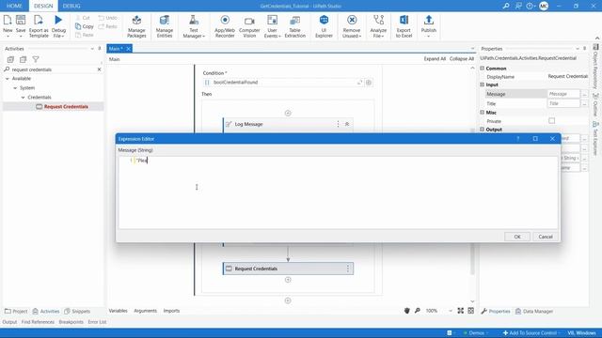Image resolution: width=602 pixels, height=338 pixels.
Task: Maximize the Expression Editor dialog
Action: click(x=535, y=139)
